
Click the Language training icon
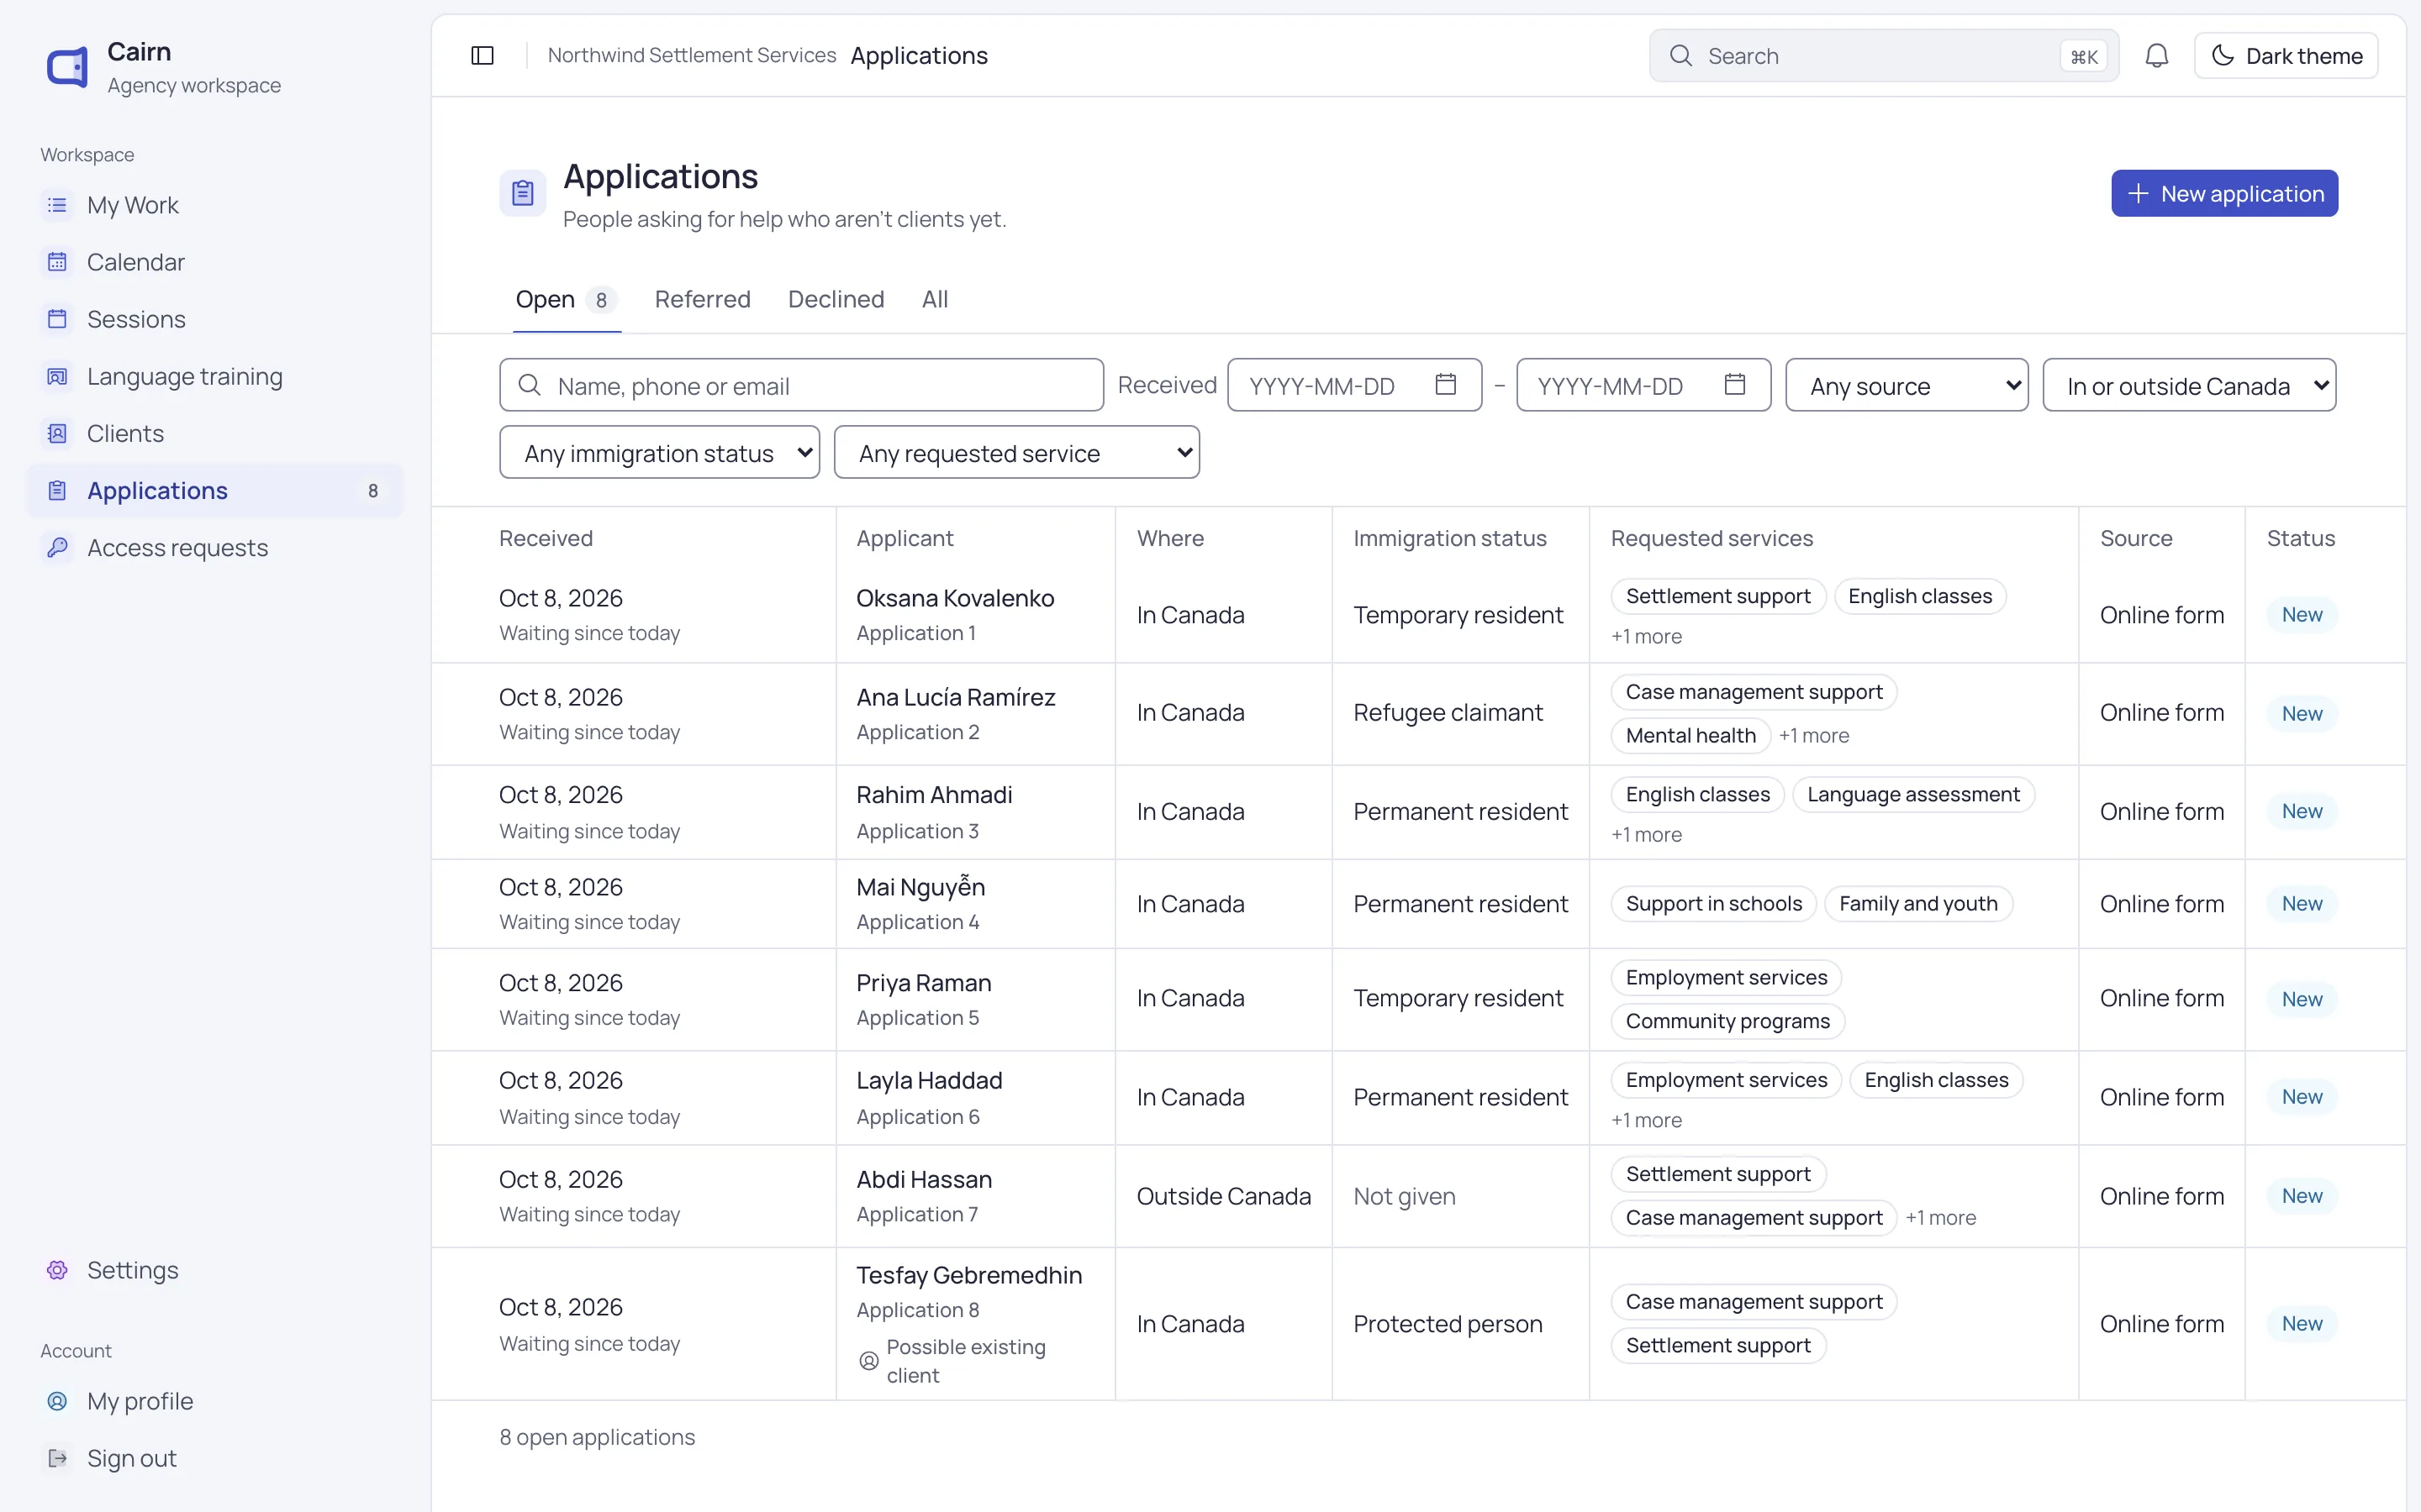(57, 376)
